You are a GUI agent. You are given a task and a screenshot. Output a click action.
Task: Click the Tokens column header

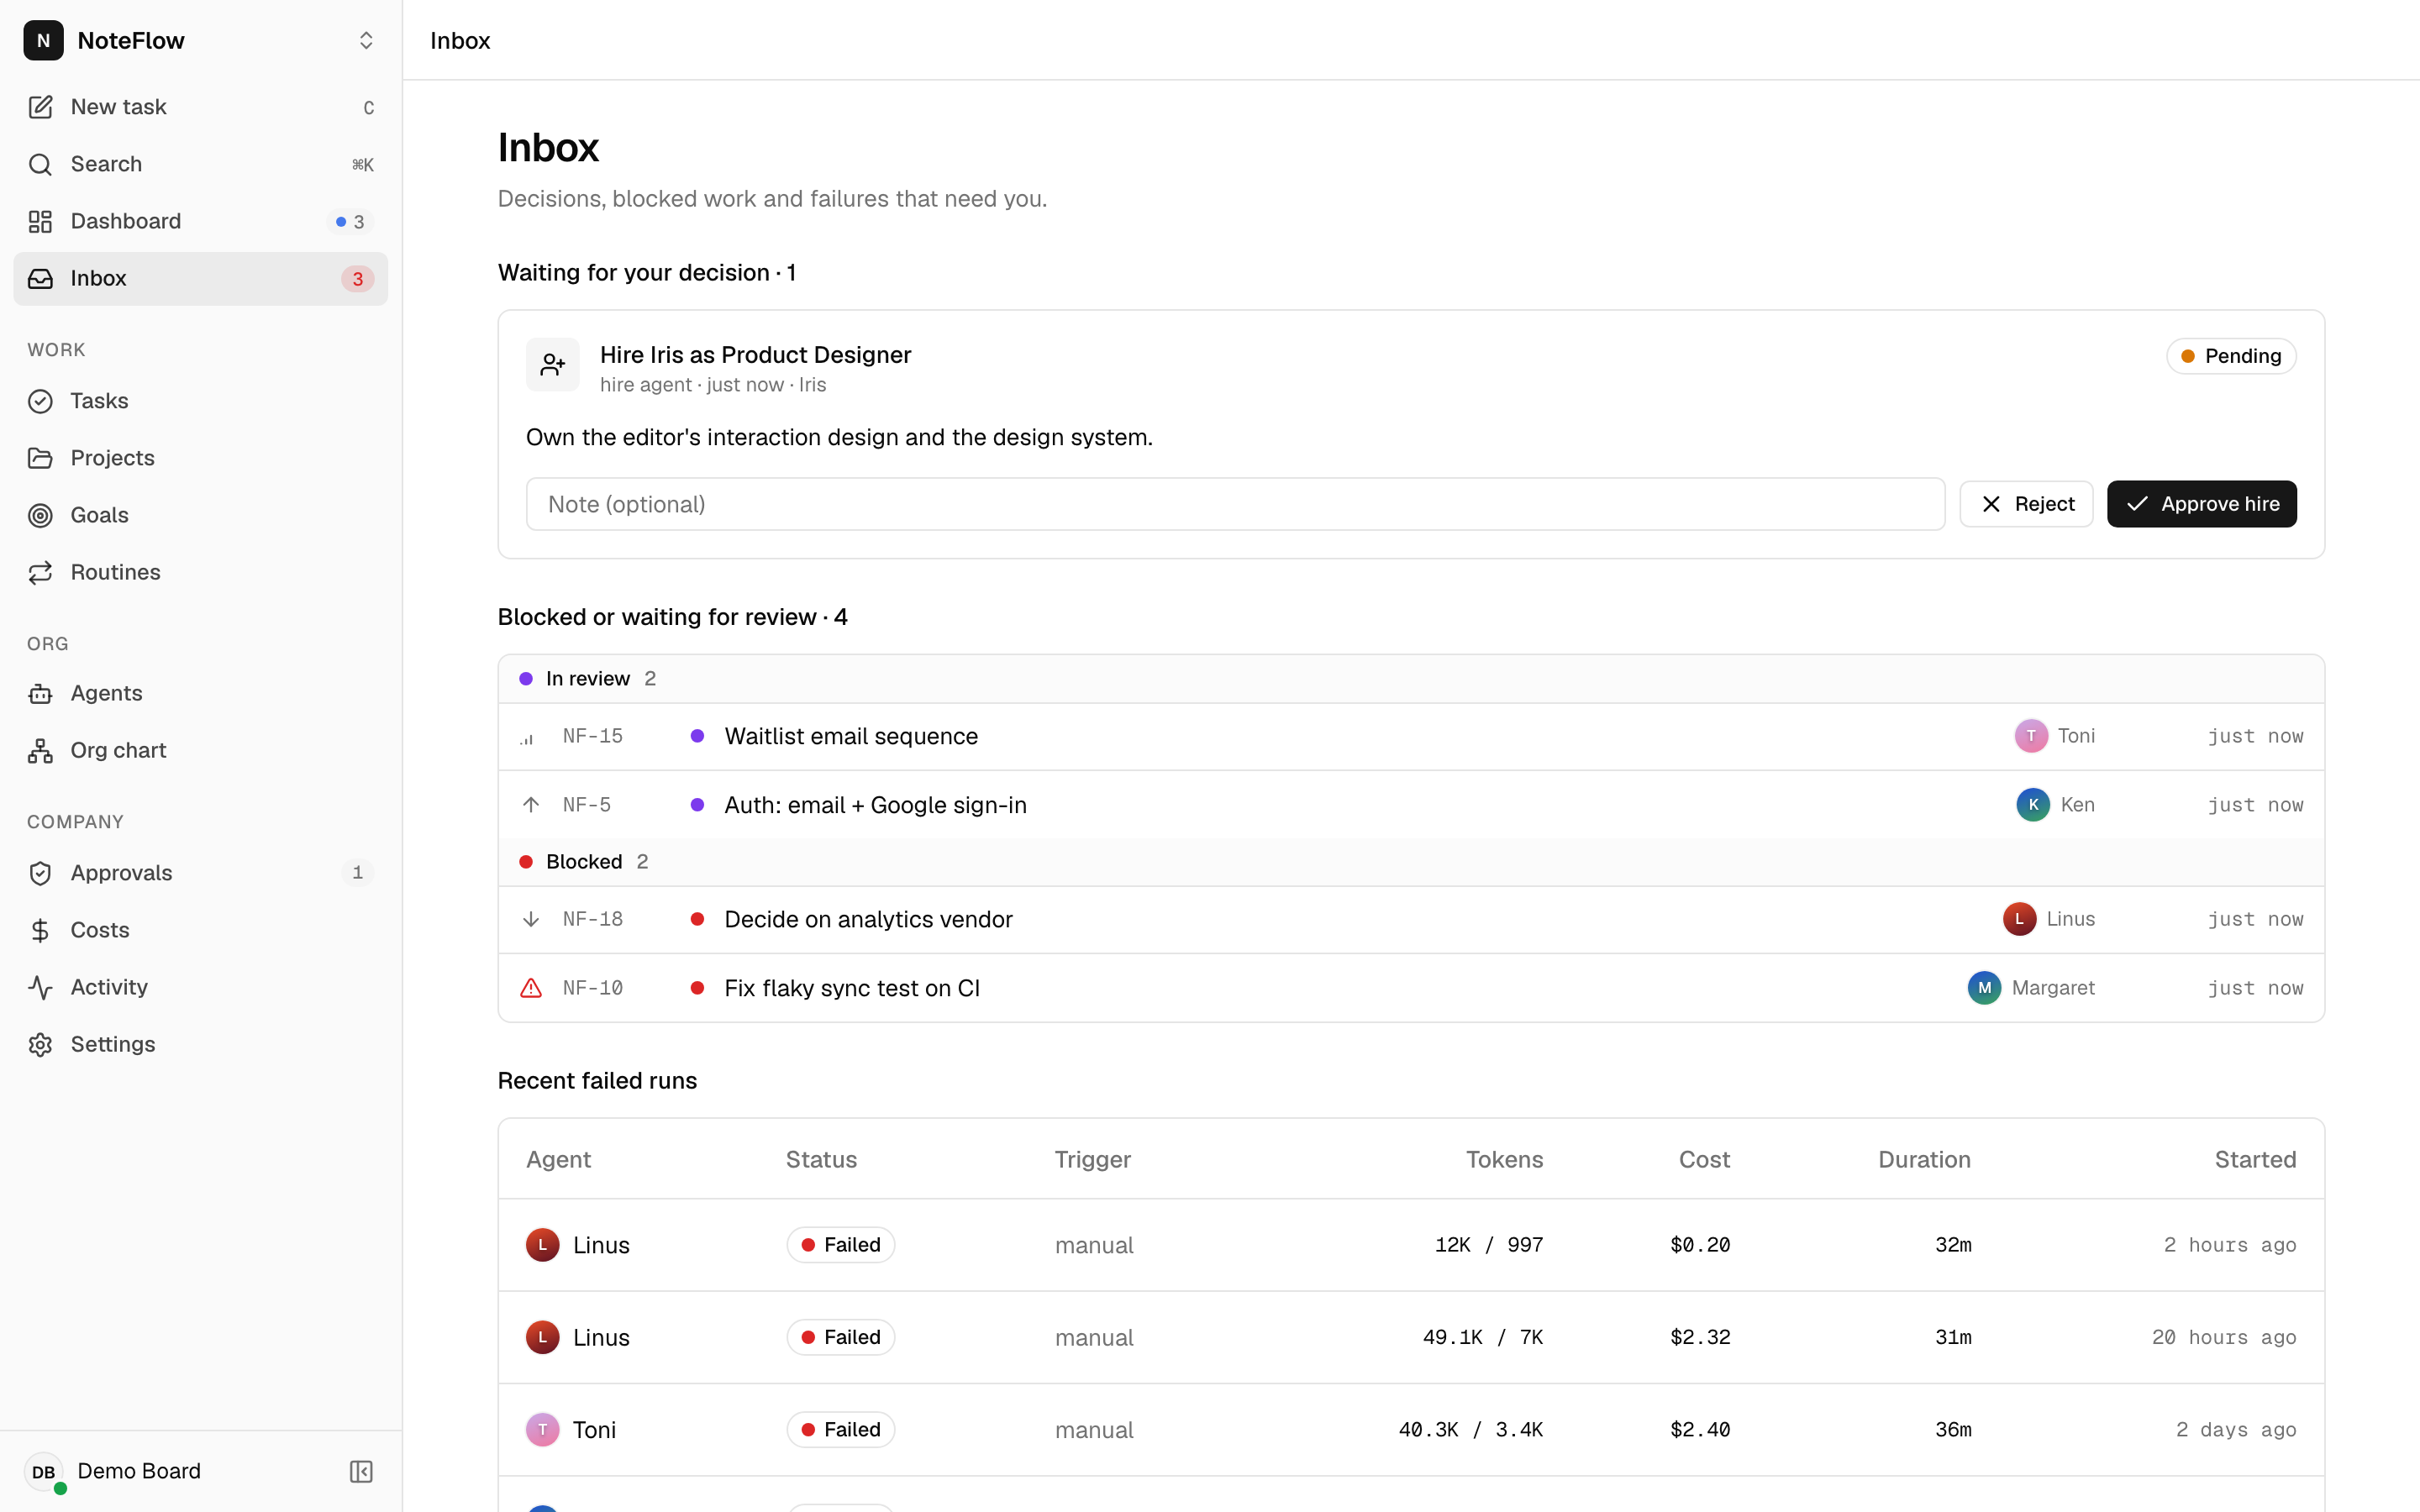pos(1504,1159)
